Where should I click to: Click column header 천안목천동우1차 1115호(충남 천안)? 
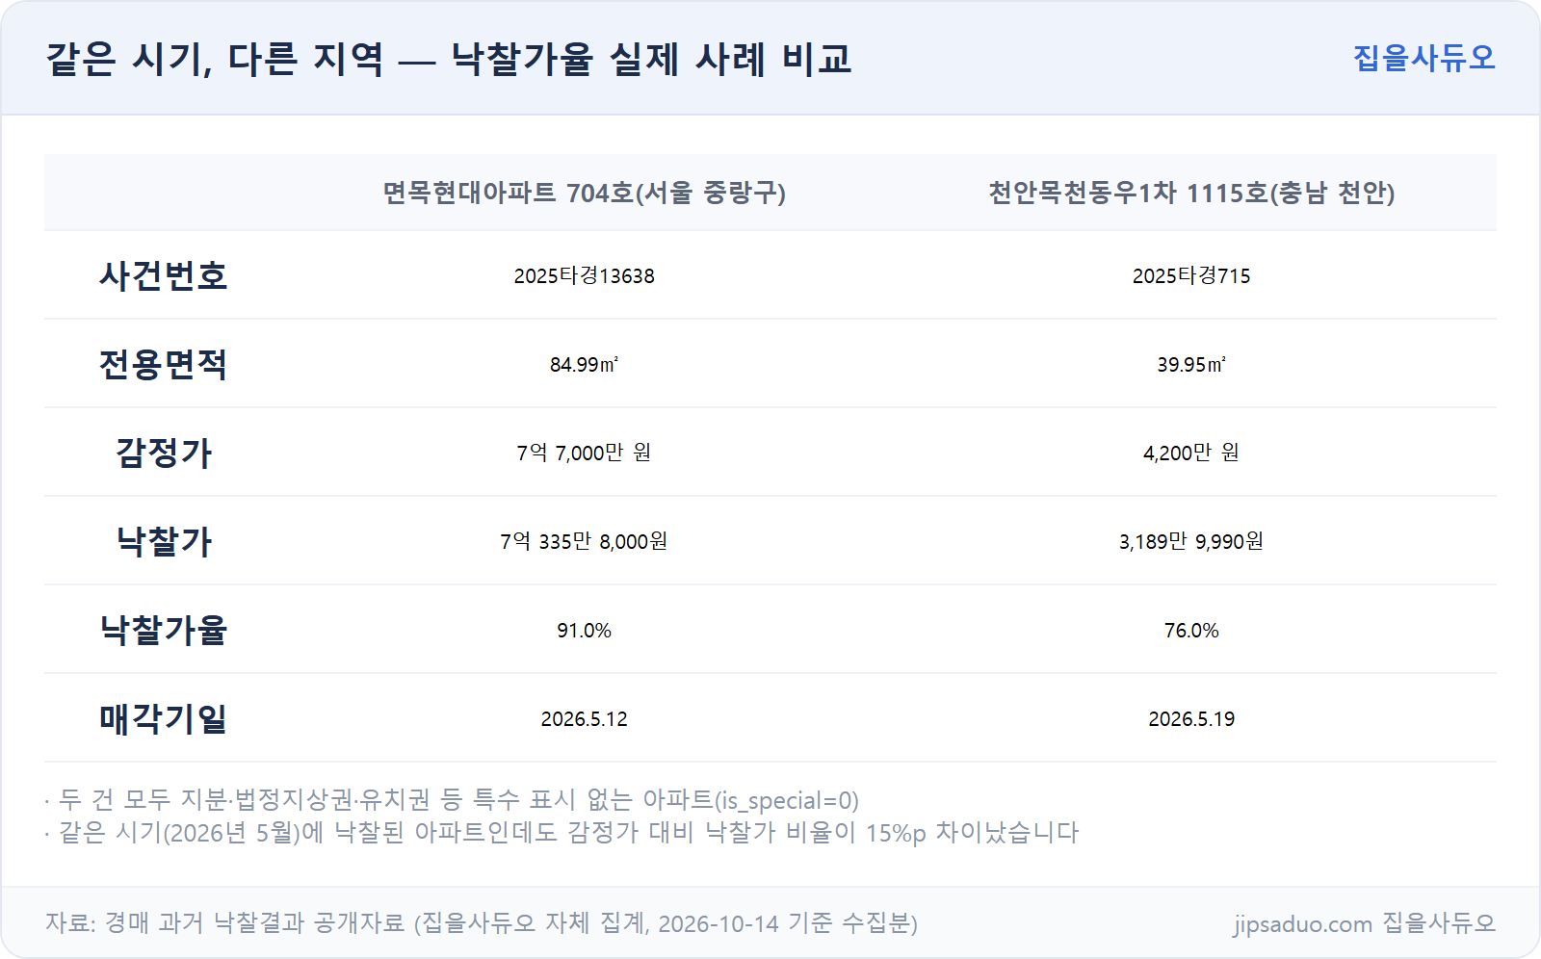click(x=1191, y=193)
